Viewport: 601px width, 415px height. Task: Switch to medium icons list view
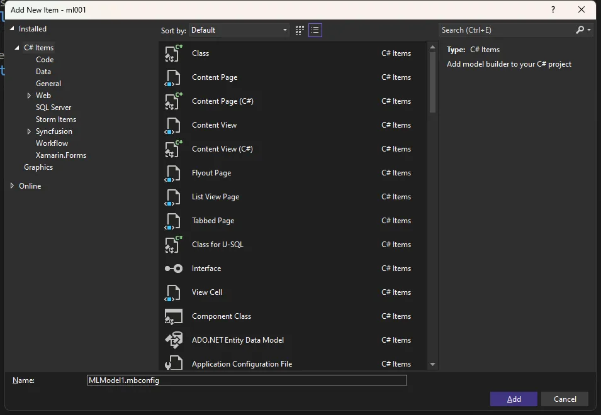[x=315, y=30]
